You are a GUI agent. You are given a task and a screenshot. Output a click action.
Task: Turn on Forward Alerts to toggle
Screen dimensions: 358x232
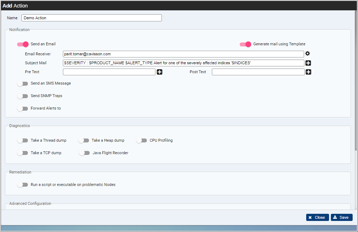pos(23,109)
